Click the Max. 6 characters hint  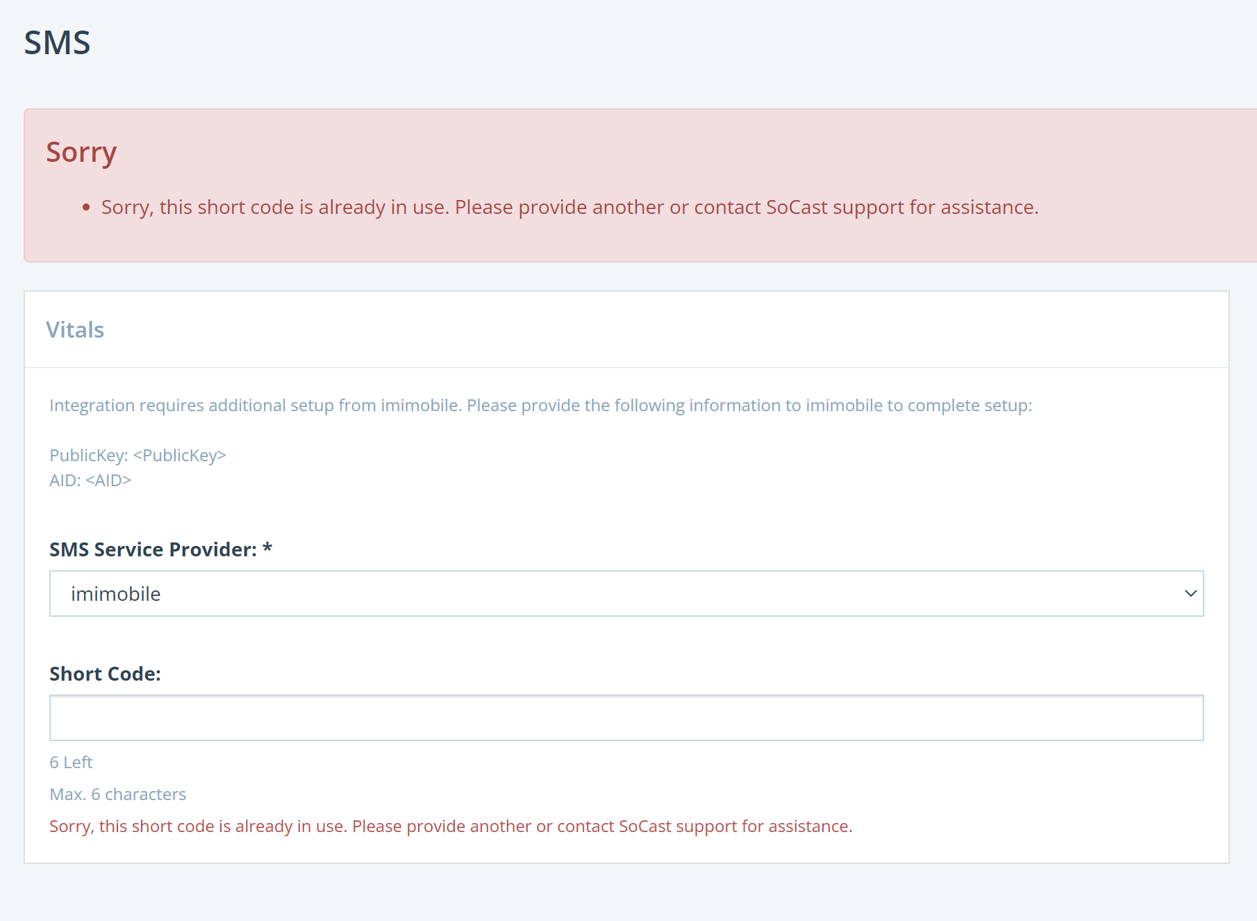(x=118, y=794)
